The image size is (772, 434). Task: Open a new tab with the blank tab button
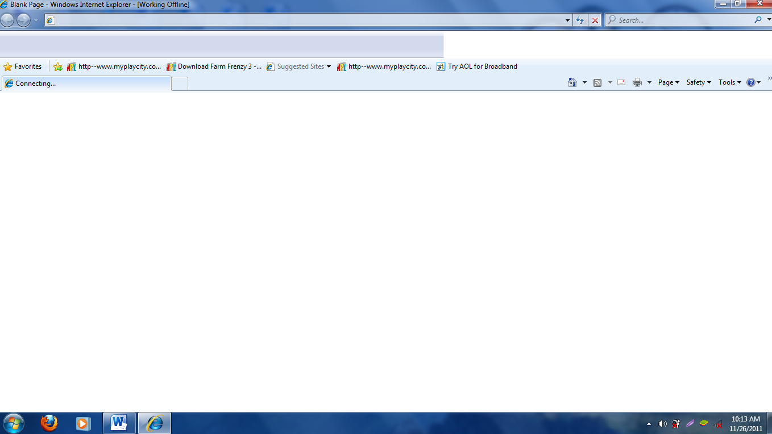(x=180, y=84)
